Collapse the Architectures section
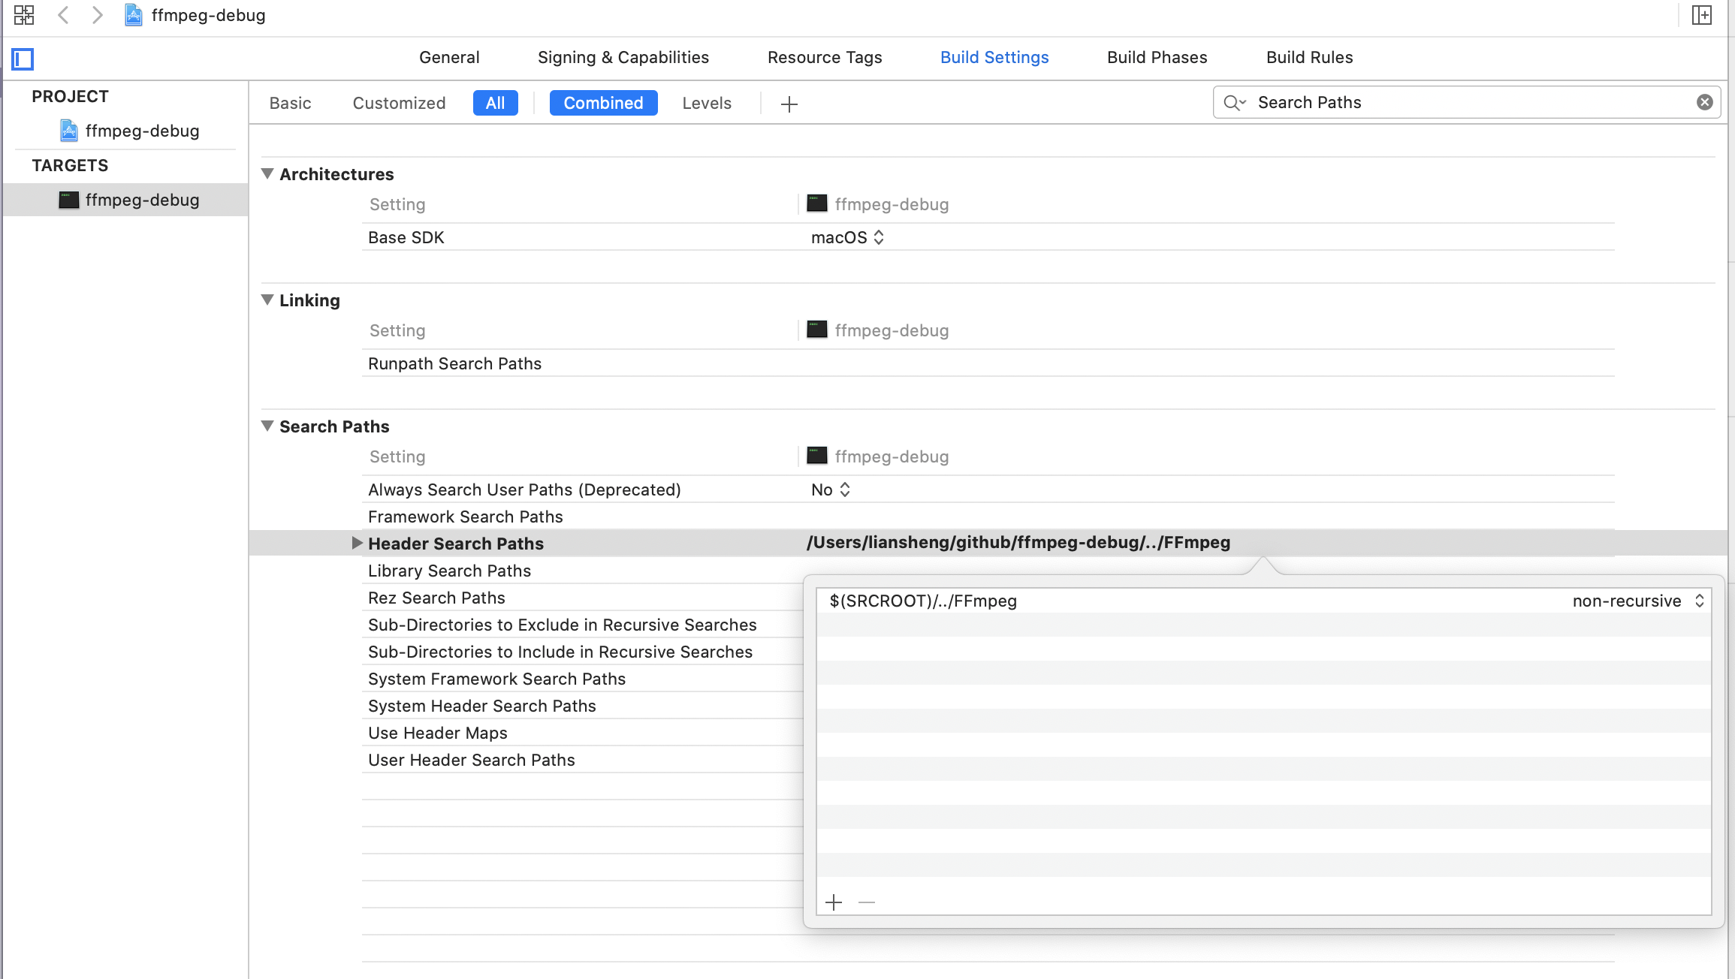This screenshot has width=1735, height=979. pyautogui.click(x=267, y=173)
